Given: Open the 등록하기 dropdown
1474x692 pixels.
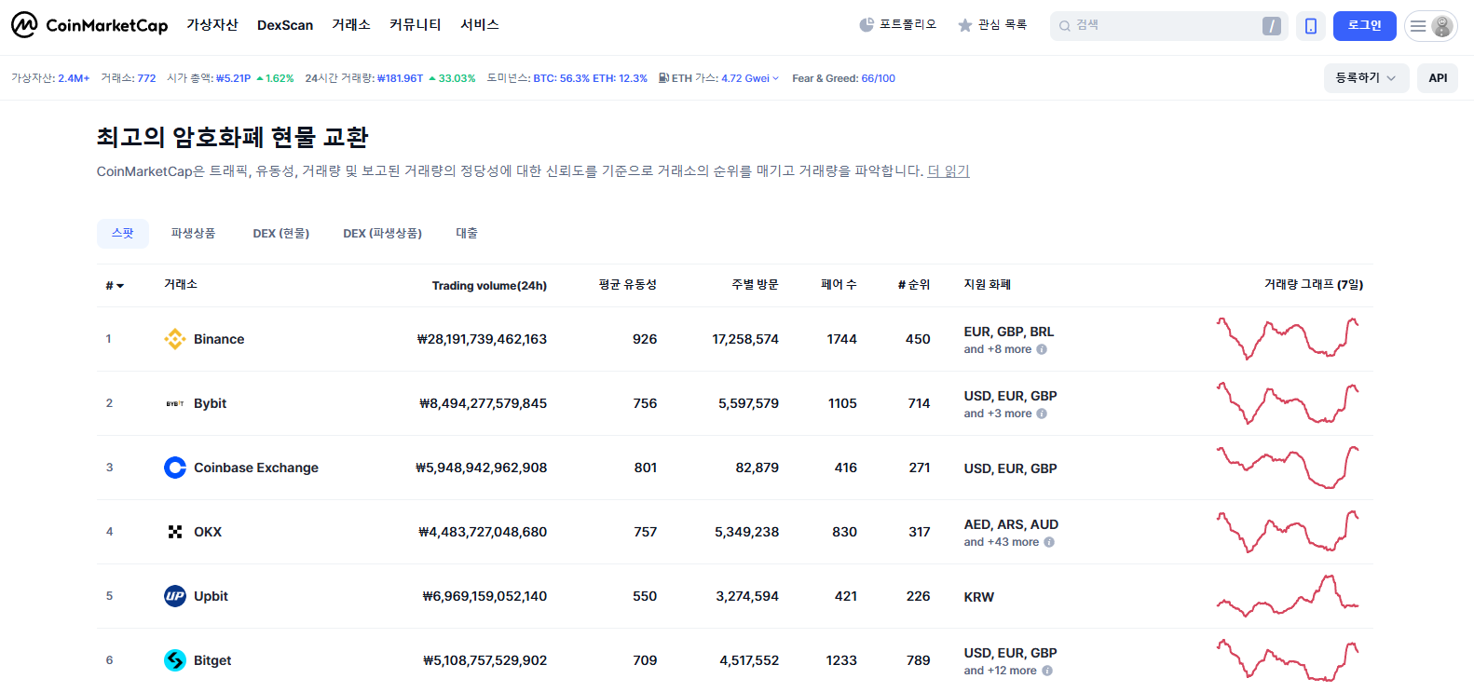Looking at the screenshot, I should (x=1366, y=78).
